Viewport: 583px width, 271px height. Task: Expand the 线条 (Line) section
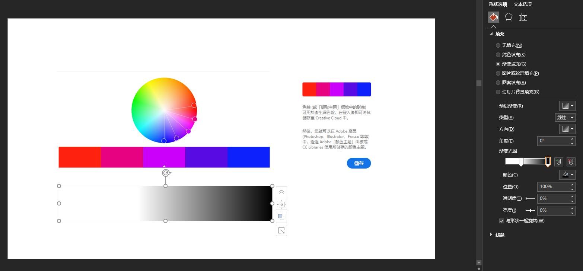(x=491, y=235)
